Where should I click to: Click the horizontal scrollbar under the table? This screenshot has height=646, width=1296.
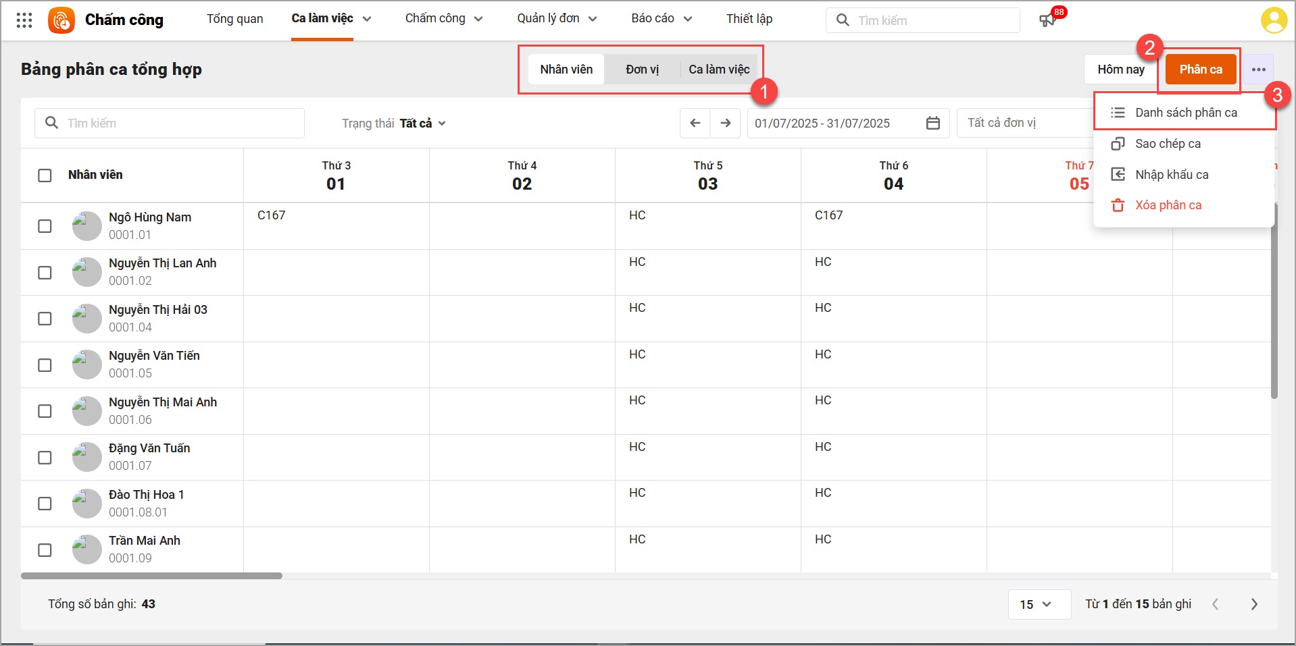(151, 576)
